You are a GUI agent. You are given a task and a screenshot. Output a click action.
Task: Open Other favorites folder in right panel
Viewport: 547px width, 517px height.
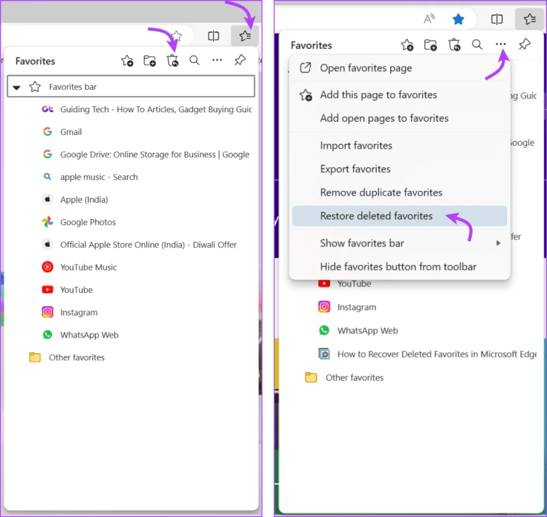coord(345,377)
